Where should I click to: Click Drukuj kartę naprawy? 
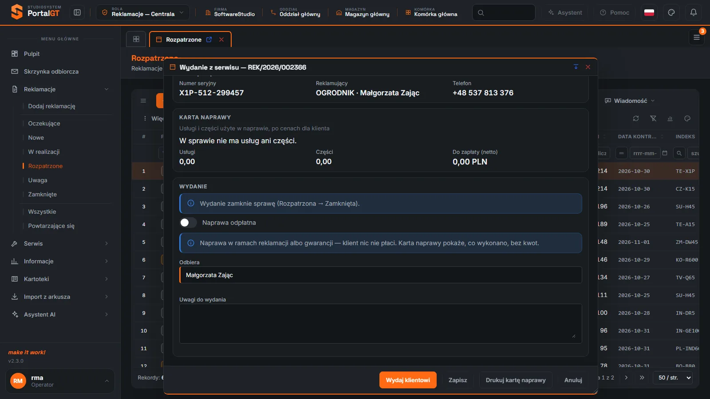tap(516, 380)
